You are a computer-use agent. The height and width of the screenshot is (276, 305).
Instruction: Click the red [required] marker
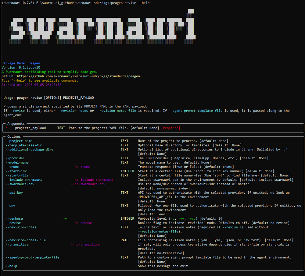point(170,128)
